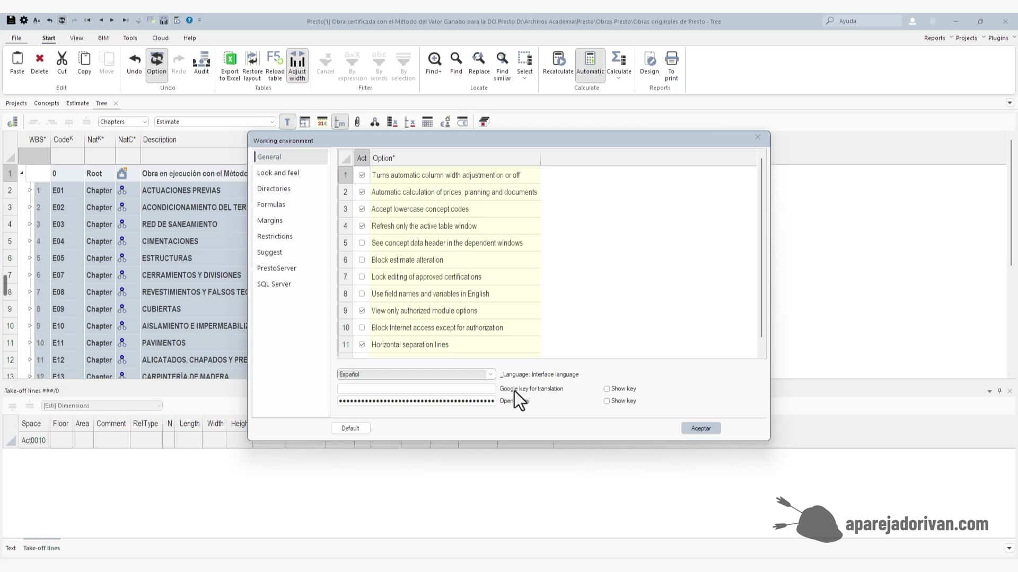Expand the E01 ACTUACIONES PREVIAS chapter
1018x572 pixels.
pos(30,190)
